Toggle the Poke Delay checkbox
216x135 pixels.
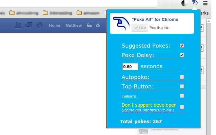182,55
